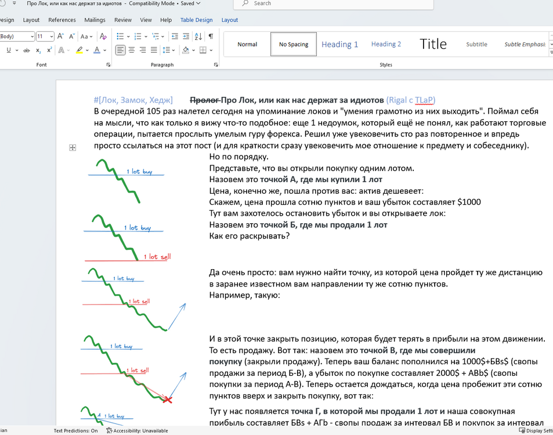Click the Clear All Formatting icon
The width and height of the screenshot is (553, 435).
[103, 37]
